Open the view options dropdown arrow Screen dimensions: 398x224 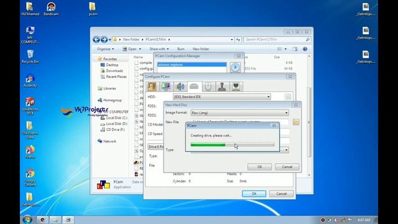[x=285, y=49]
